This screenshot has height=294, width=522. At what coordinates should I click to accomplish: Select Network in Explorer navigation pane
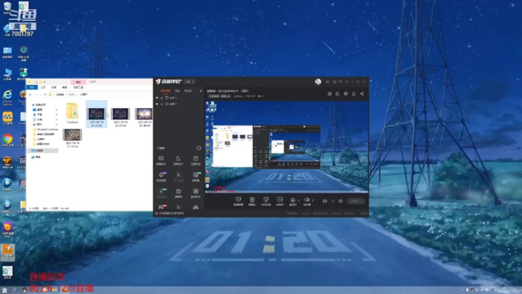click(x=36, y=157)
